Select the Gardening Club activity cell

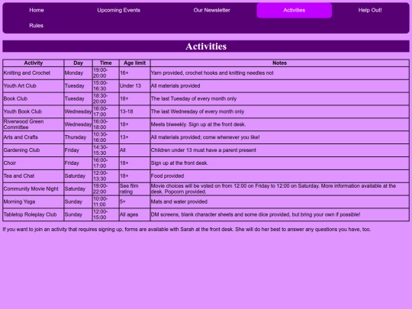[x=34, y=150]
